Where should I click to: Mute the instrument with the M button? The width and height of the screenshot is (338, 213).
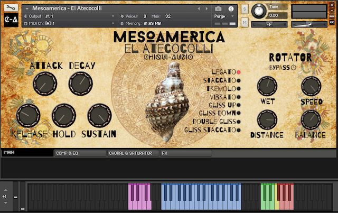click(245, 22)
